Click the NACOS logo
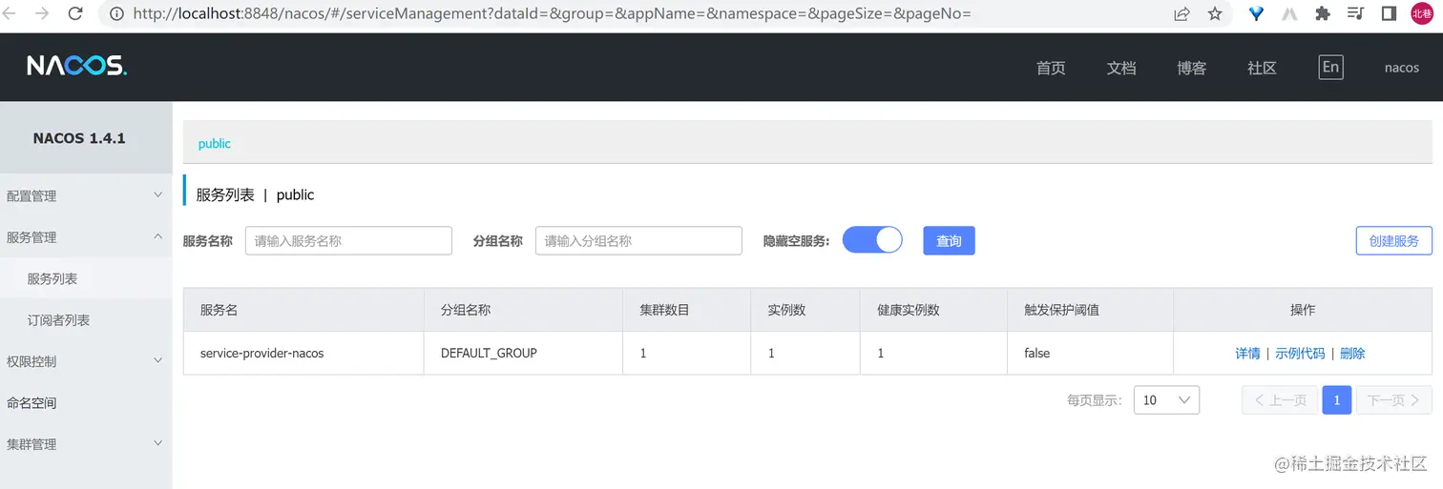1443x489 pixels. 76,66
